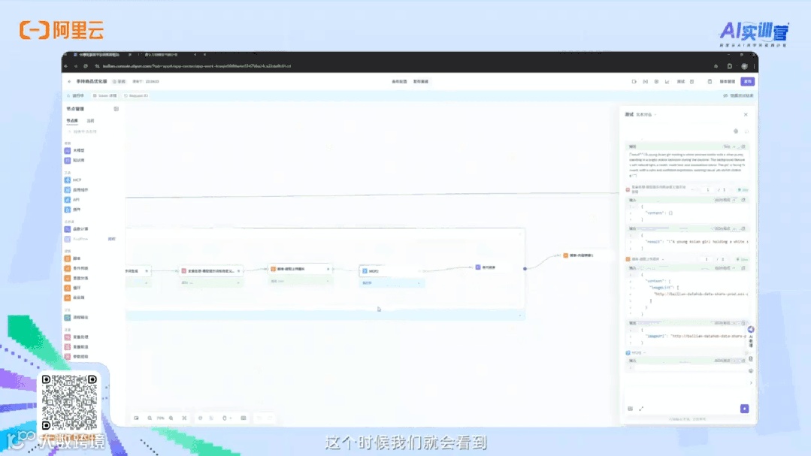Collapse the node management panel
Screen dimensions: 811x456
117,109
